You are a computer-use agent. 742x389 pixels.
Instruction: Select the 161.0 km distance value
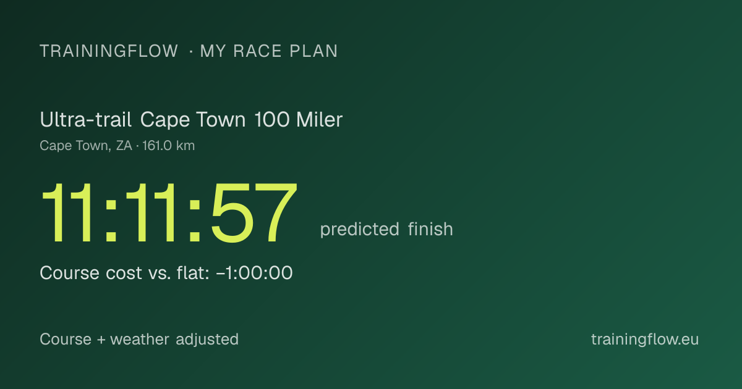pyautogui.click(x=169, y=146)
